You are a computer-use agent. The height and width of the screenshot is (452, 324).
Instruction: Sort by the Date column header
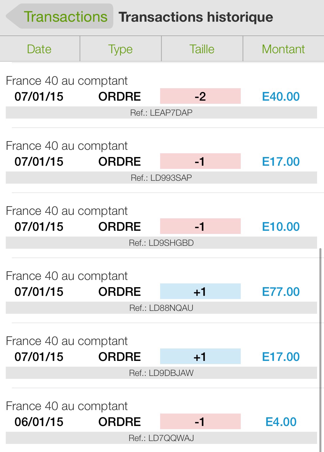pyautogui.click(x=39, y=49)
